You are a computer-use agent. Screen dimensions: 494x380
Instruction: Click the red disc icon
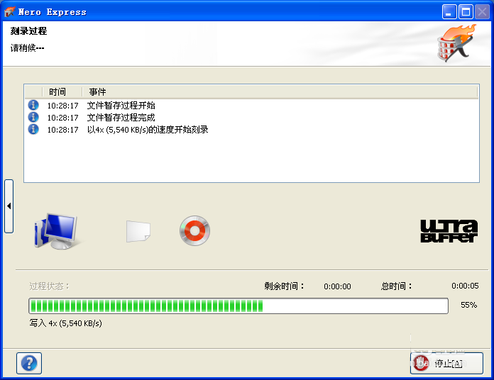coord(194,231)
